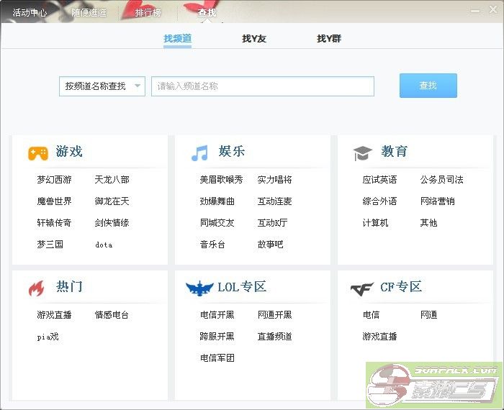This screenshot has height=410, width=504.
Task: Open the 公务员司法 education link
Action: click(442, 180)
